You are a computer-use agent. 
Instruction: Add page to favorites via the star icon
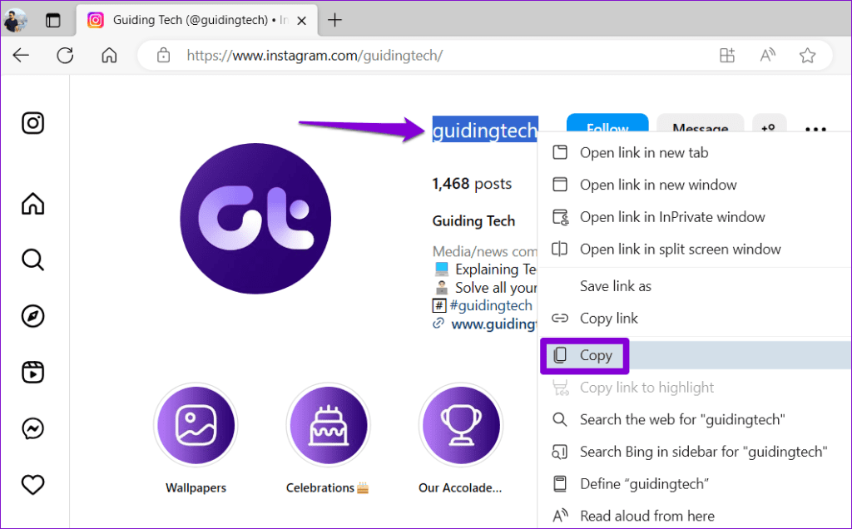click(x=807, y=55)
